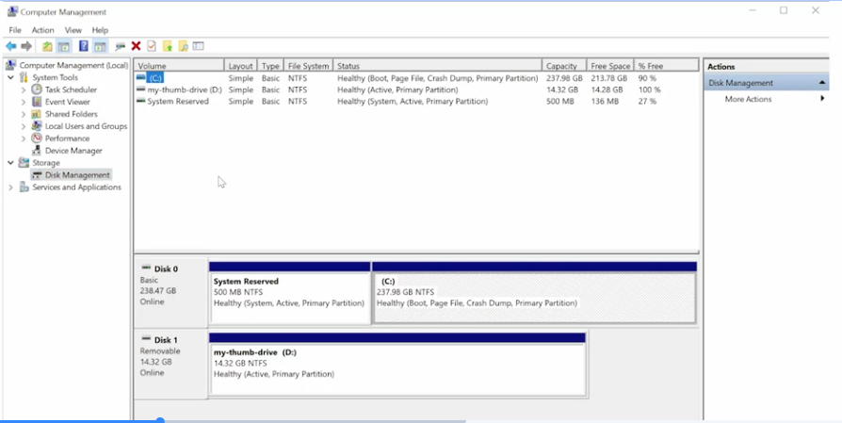Viewport: 842px width, 423px height.
Task: Click the blue Back arrow in toolbar
Action: tap(10, 46)
